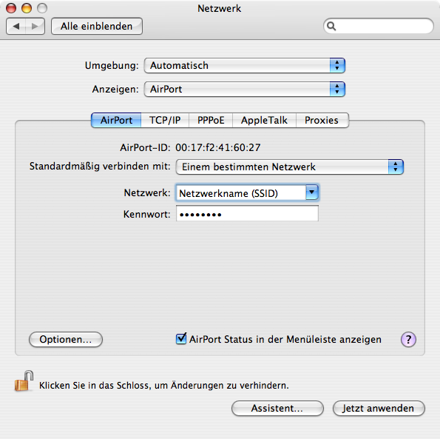Select the AppleTalk tab
Viewport: 440px width, 439px height.
pos(264,120)
